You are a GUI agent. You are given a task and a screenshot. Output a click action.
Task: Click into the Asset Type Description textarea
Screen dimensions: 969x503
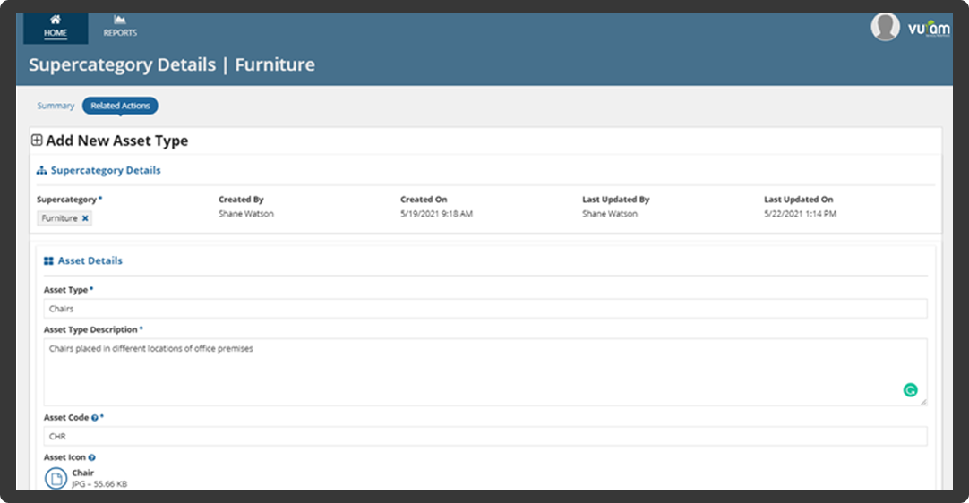click(x=485, y=372)
